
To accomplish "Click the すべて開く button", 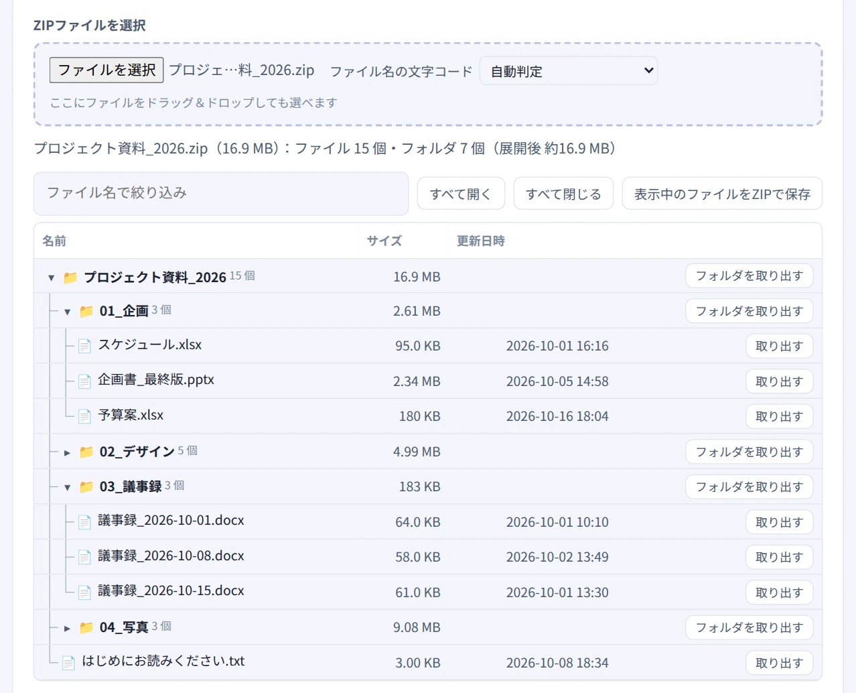I will click(461, 194).
